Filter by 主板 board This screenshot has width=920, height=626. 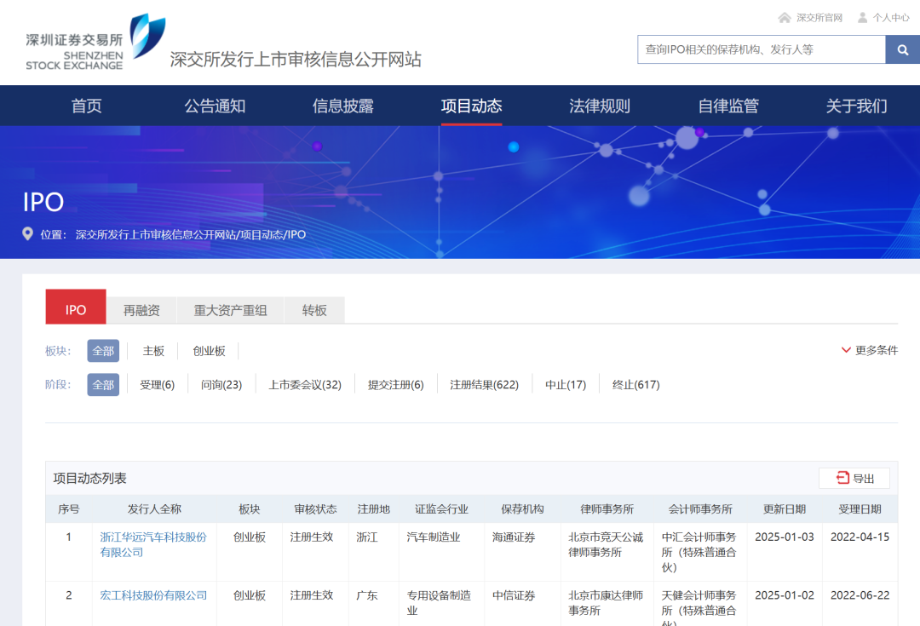pyautogui.click(x=153, y=351)
